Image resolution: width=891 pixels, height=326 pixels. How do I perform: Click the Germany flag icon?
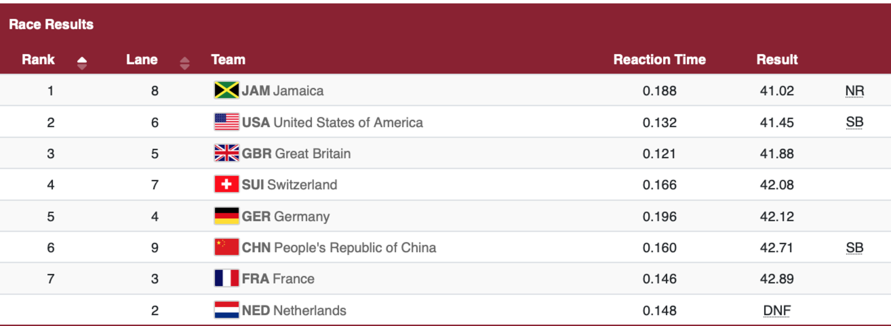click(226, 216)
